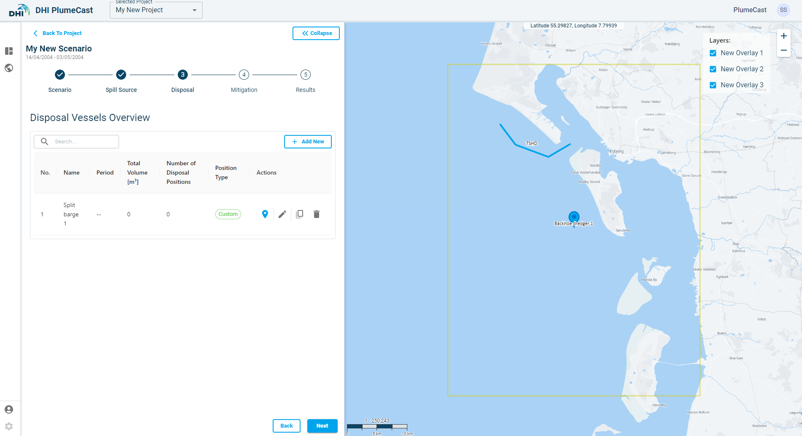Screen dimensions: 802x436
Task: Hide the New Overlay 3 layer
Action: pyautogui.click(x=713, y=85)
